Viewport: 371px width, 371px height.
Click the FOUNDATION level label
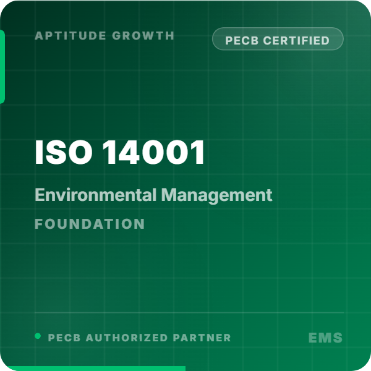point(90,224)
